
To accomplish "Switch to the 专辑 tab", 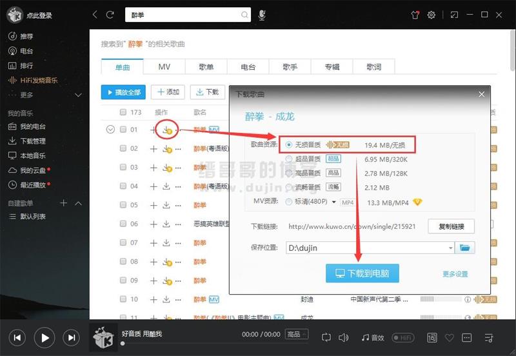I will 332,67.
